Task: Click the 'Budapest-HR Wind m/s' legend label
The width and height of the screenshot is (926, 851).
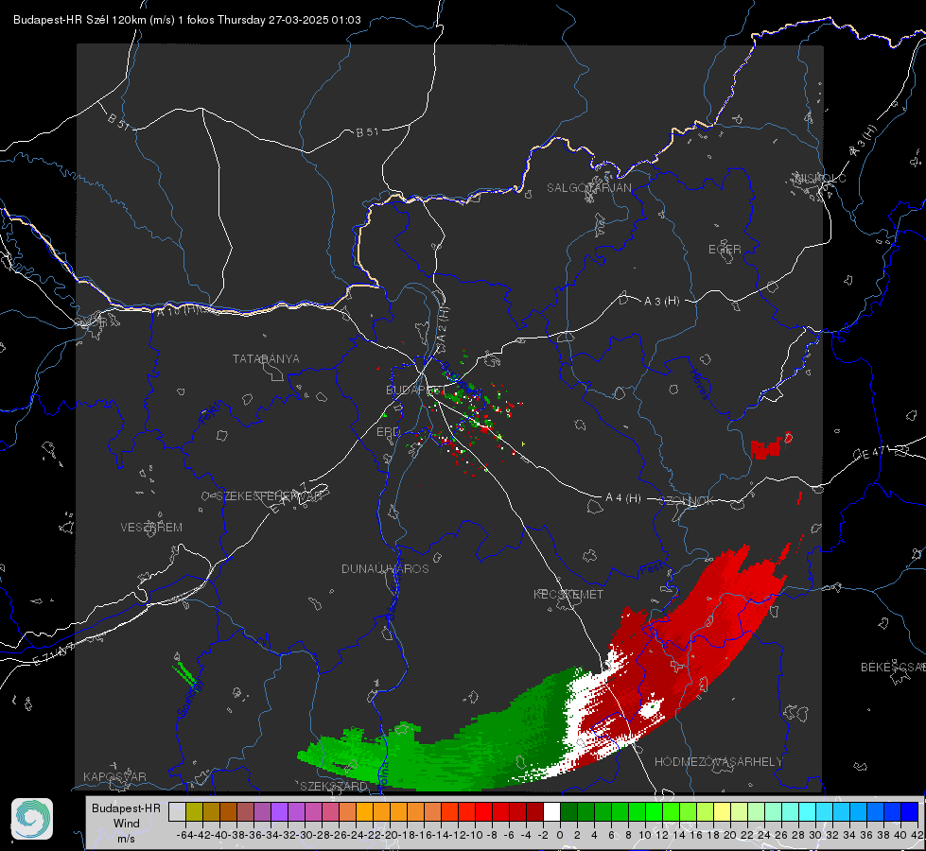Action: tap(126, 823)
